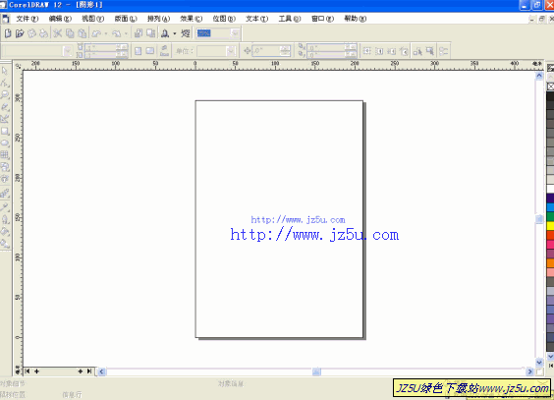Open the Undo history dropdown arrow
This screenshot has height=400, width=554.
pos(105,33)
